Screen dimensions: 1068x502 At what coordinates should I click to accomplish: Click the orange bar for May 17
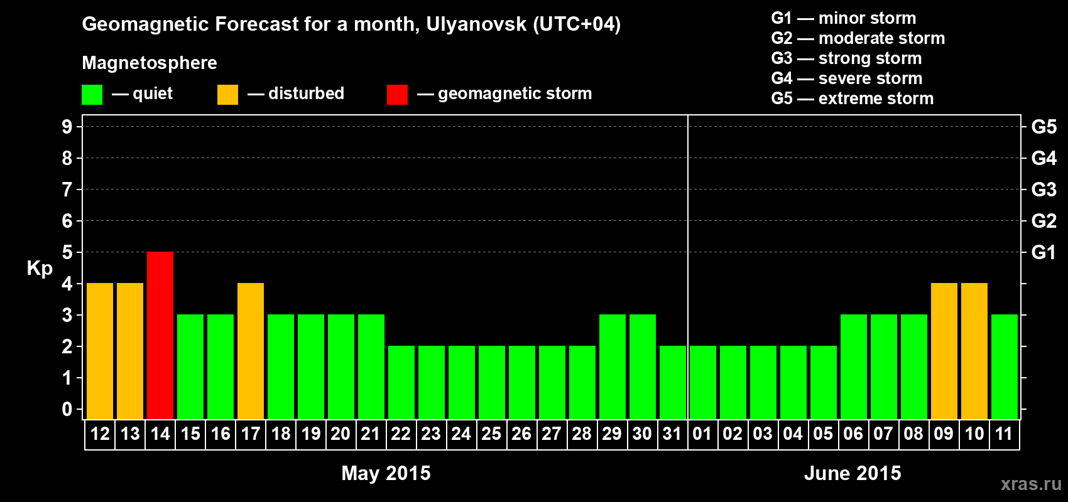point(251,351)
